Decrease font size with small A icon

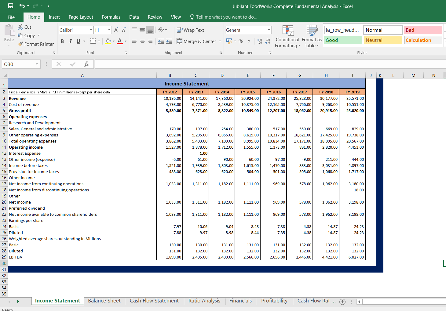[124, 30]
